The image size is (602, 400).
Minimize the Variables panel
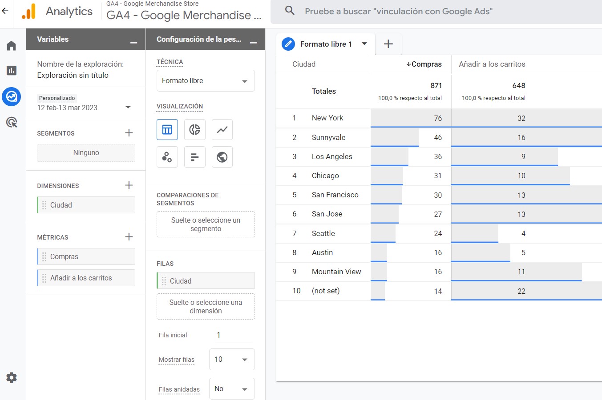133,43
